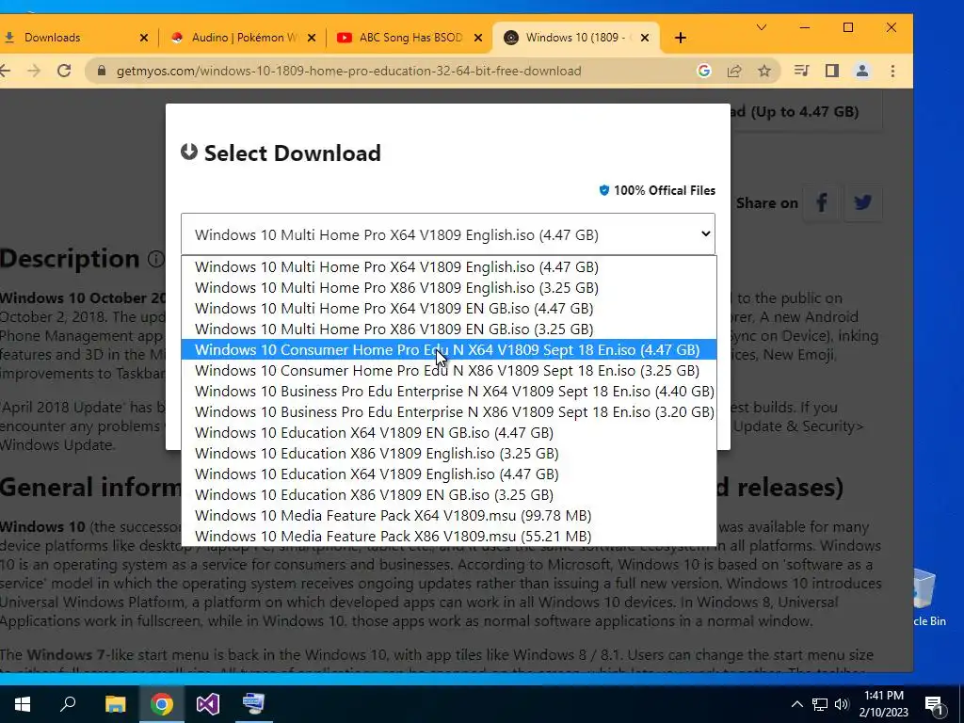Open File Explorer from the taskbar
Screen dimensions: 964x723
pos(115,704)
